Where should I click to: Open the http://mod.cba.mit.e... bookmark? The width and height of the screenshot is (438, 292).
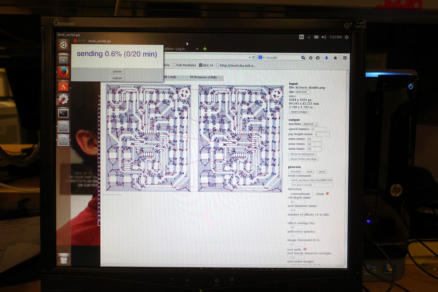click(x=236, y=65)
